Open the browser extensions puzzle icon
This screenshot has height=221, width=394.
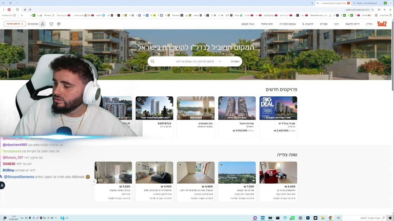[17, 10]
